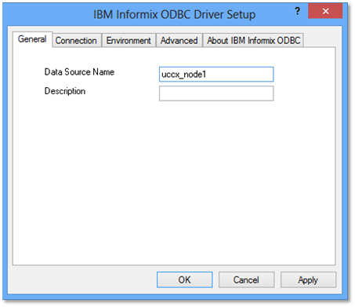Switch to the General tab

pos(32,39)
